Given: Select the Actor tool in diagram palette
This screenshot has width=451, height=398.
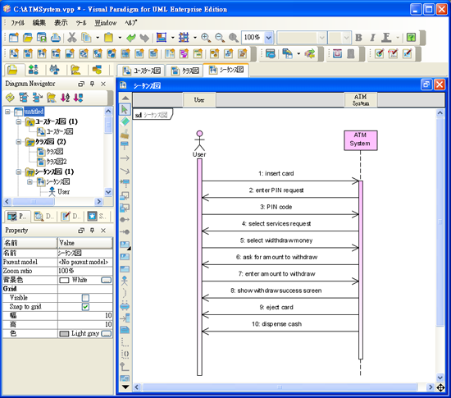Looking at the screenshot, I should pyautogui.click(x=125, y=281).
